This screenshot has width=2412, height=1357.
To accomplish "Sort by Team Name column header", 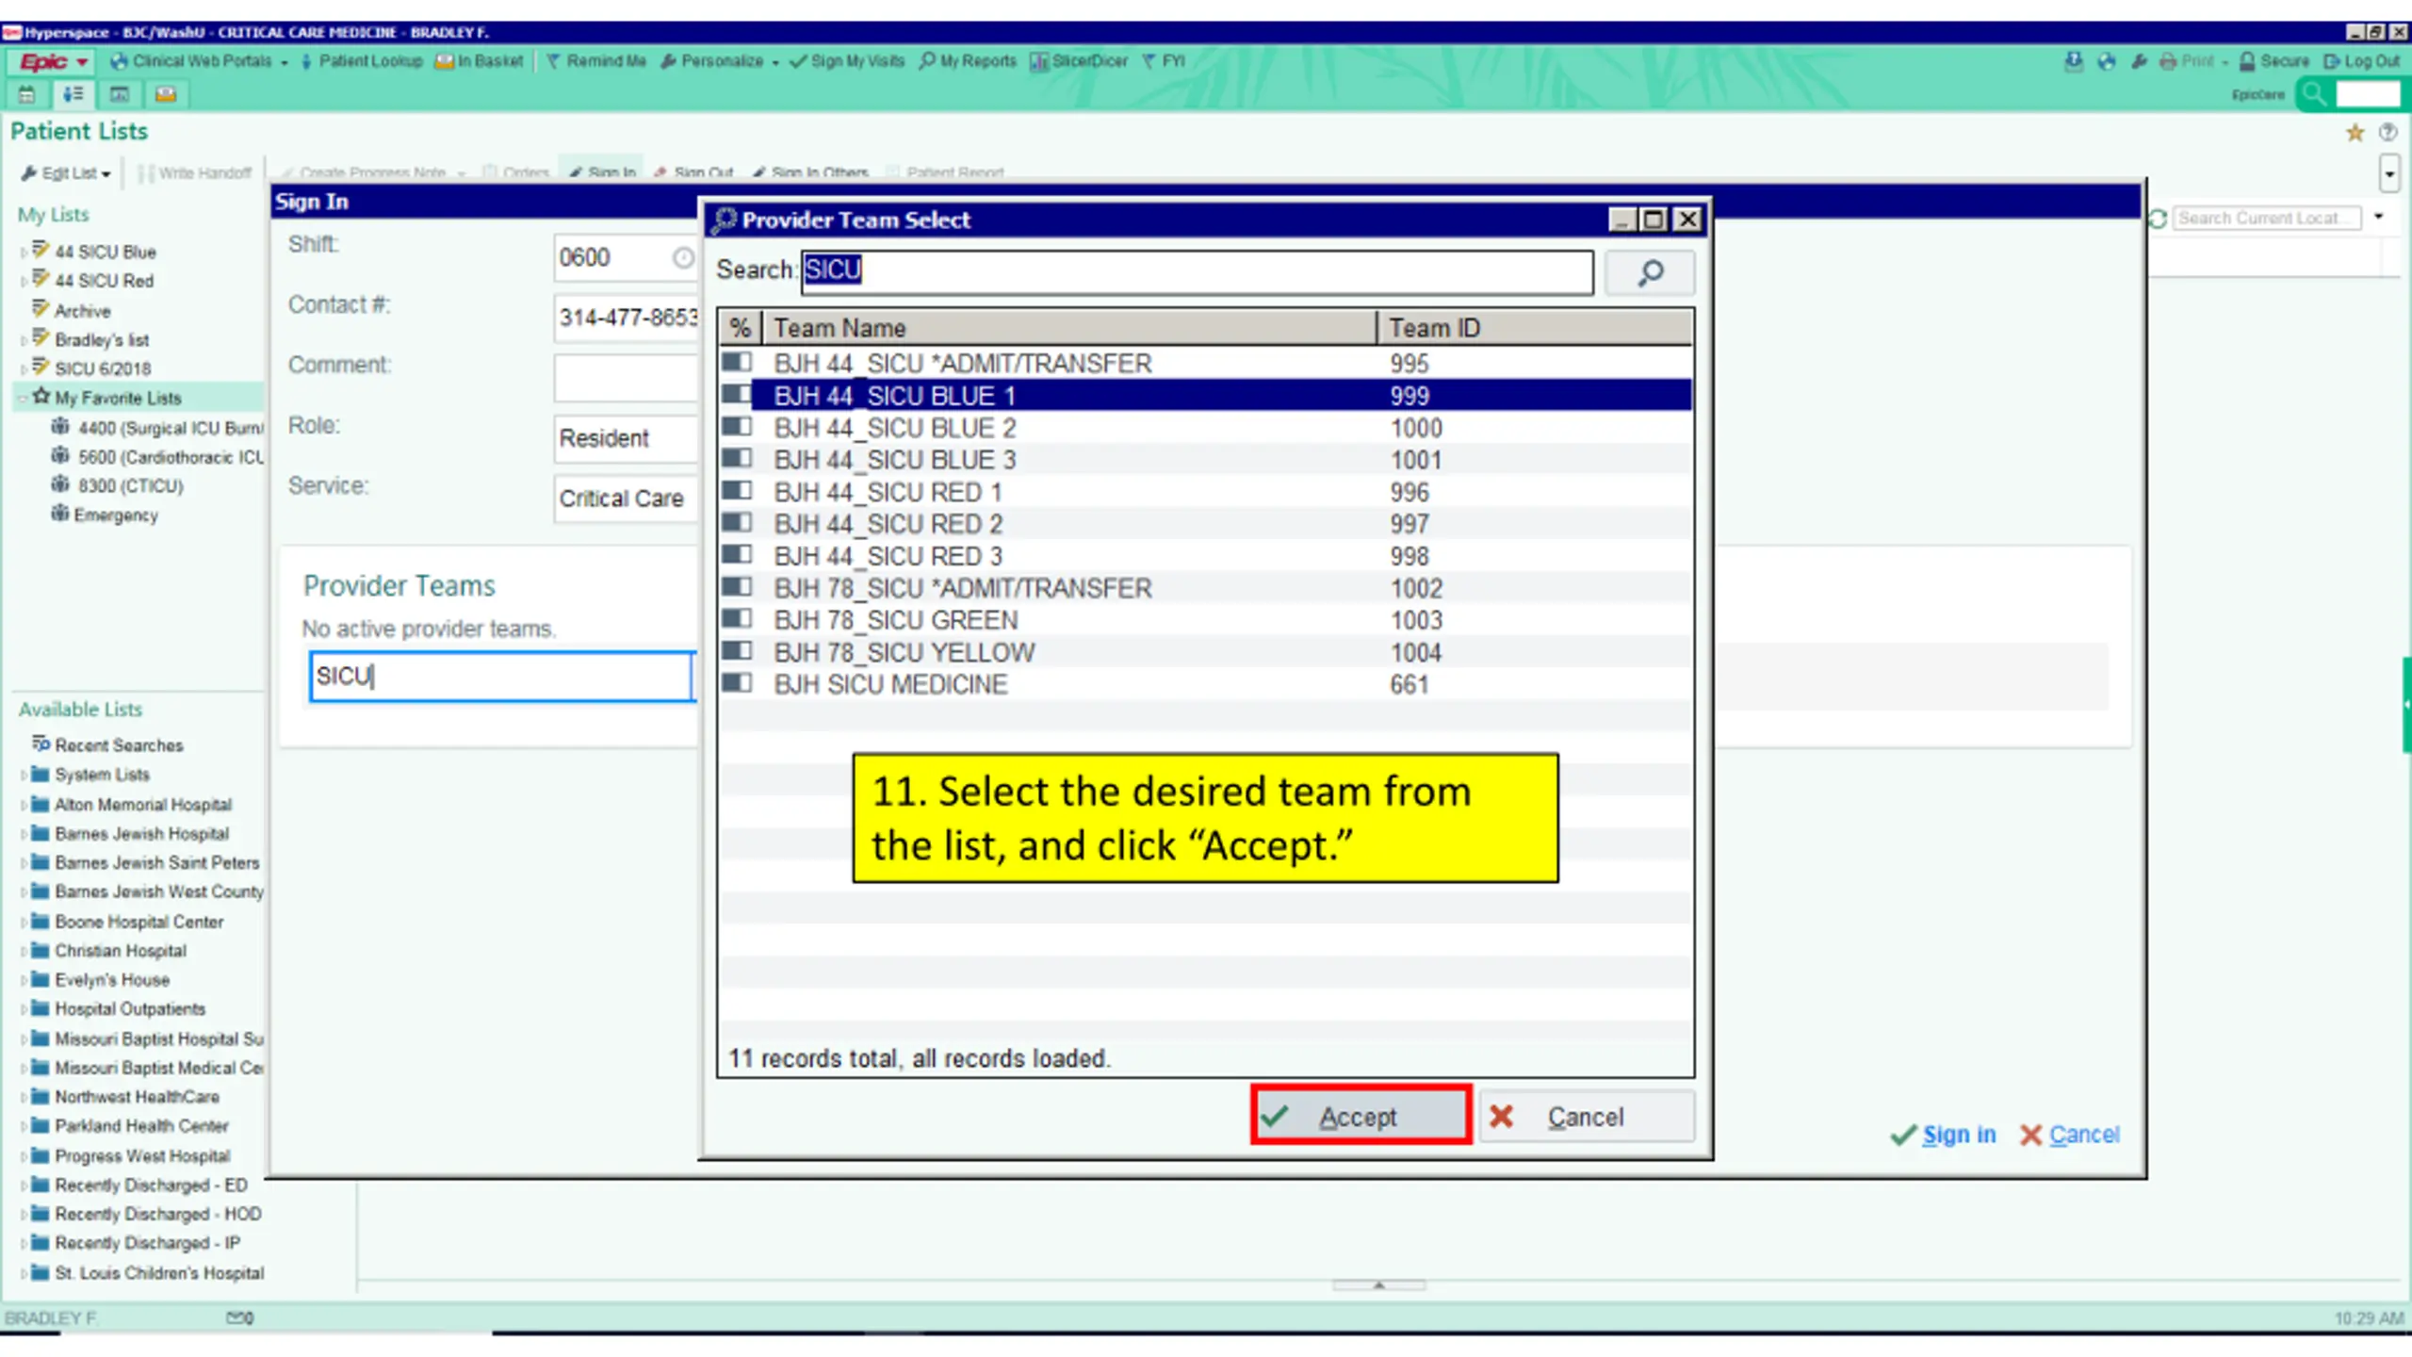I will tap(1069, 328).
